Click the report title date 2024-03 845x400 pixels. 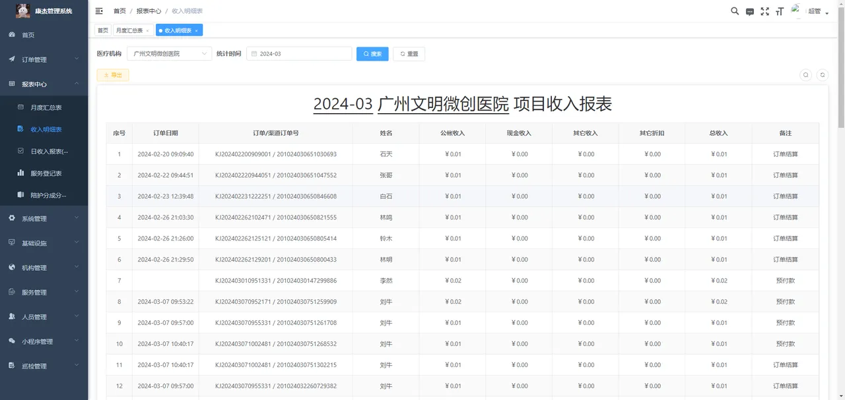[x=343, y=104]
